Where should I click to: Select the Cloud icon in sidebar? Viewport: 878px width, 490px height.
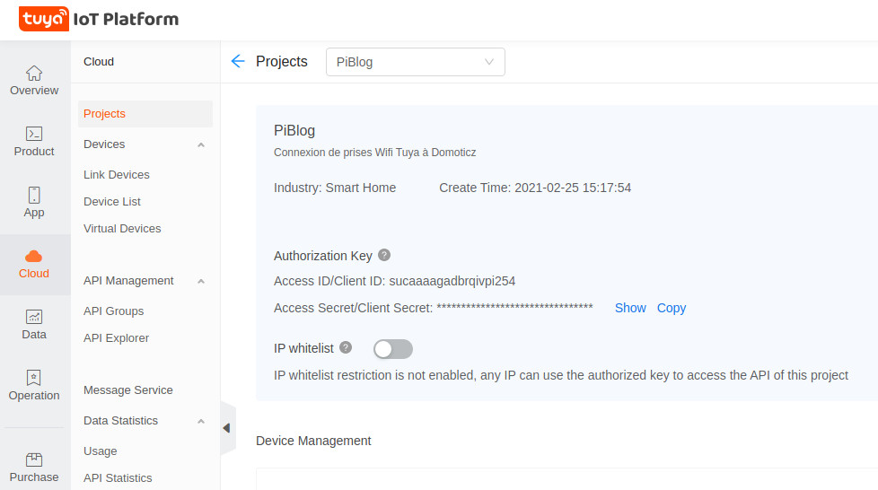[x=34, y=257]
